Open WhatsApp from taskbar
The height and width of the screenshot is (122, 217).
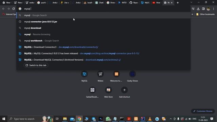coord(108,119)
